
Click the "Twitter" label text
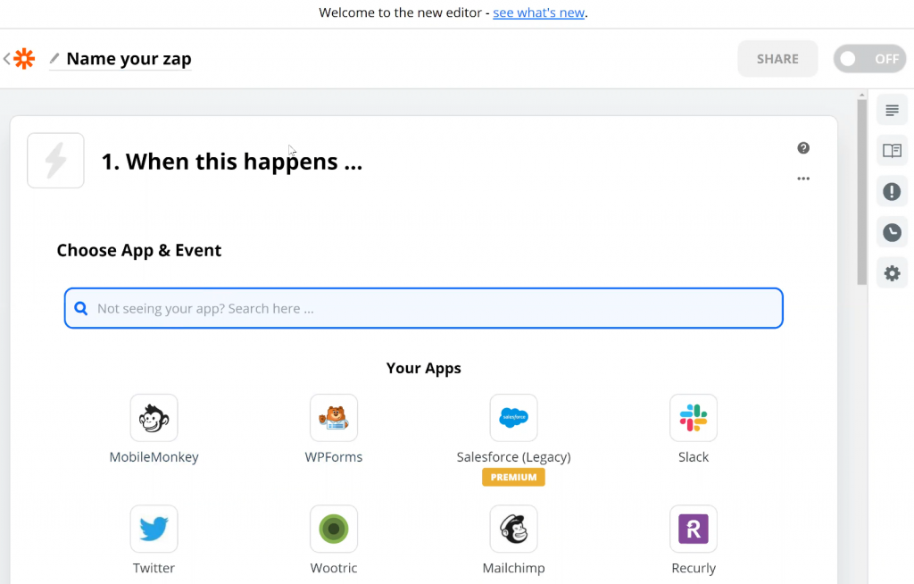[x=154, y=568]
